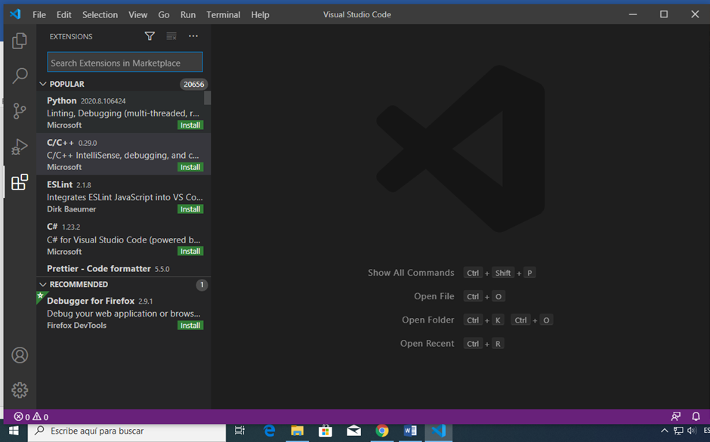Launch Google Chrome from taskbar
Screen dimensions: 710x442
tap(381, 431)
